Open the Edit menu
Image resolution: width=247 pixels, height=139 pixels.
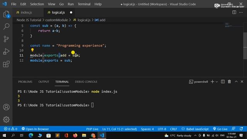pyautogui.click(x=23, y=4)
